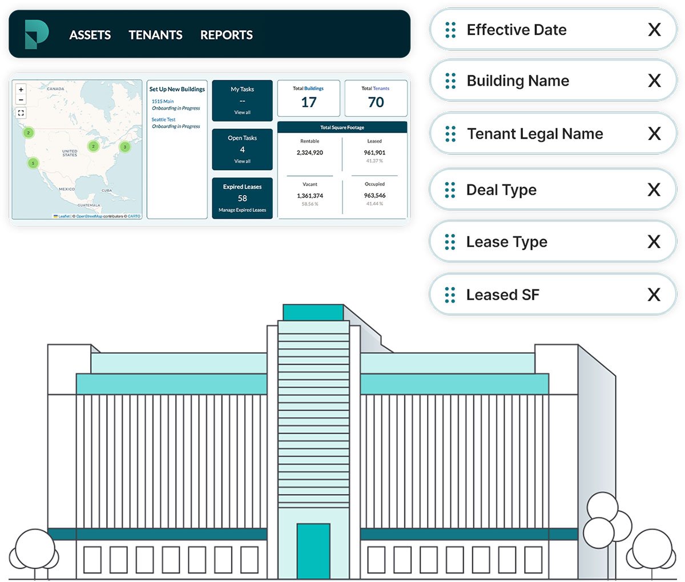Select the Deal Type field label
Screen dimensions: 685x582
click(501, 190)
